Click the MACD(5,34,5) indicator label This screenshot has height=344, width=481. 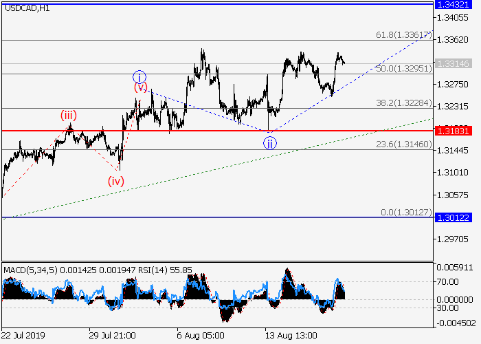coord(27,270)
